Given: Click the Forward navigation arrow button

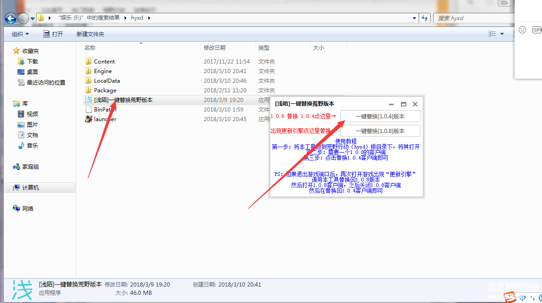Looking at the screenshot, I should tap(23, 18).
